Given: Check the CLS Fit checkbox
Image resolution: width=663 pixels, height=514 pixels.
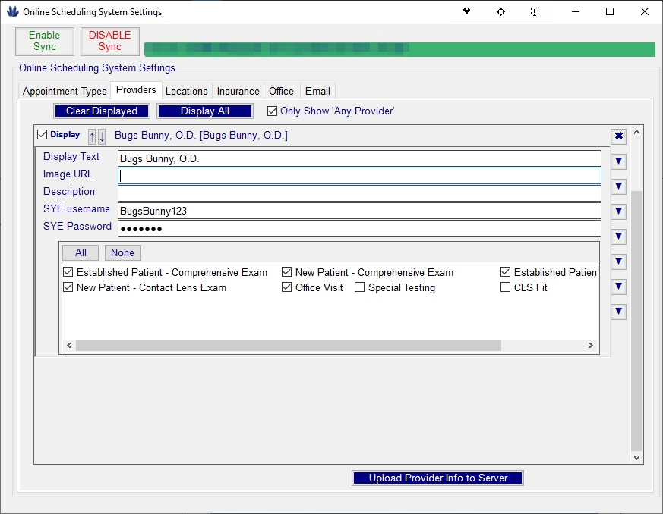Looking at the screenshot, I should 506,288.
